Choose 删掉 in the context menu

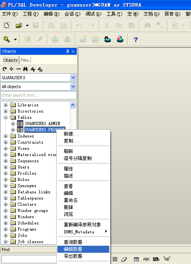point(83,207)
